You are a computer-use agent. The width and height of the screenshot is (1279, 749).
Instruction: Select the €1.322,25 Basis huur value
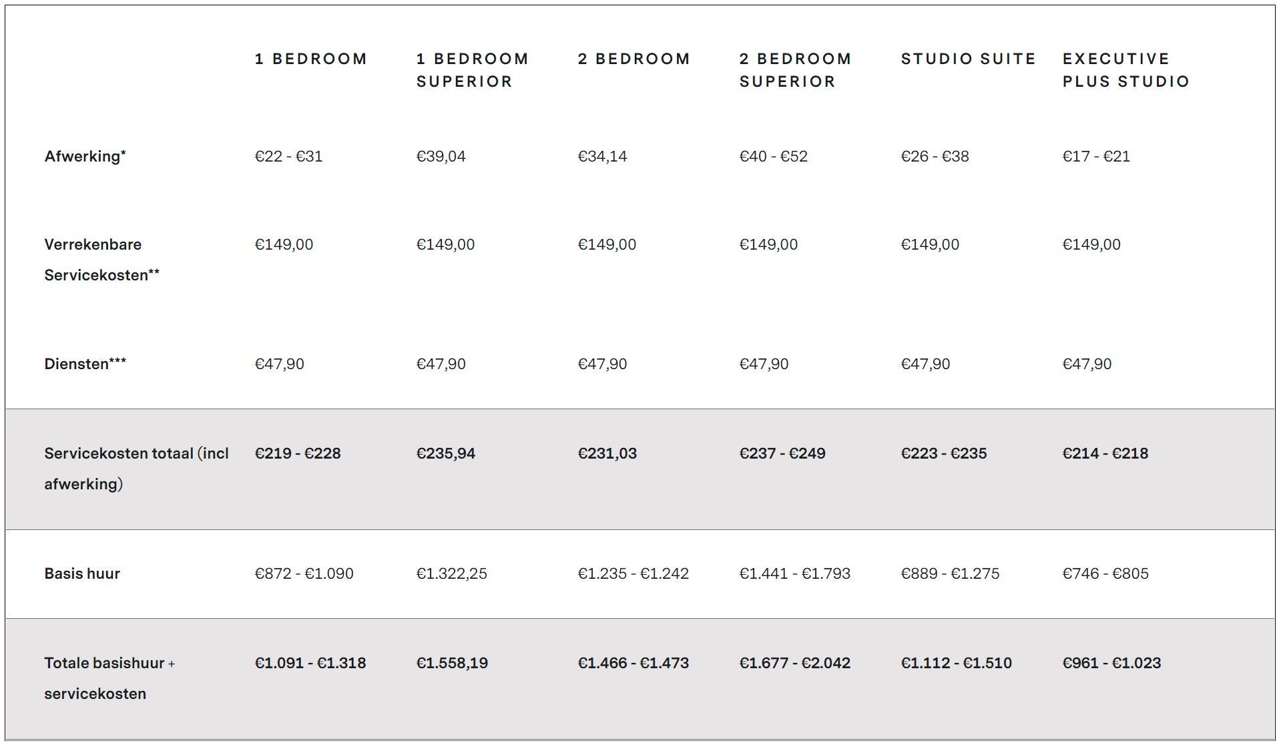coord(451,573)
